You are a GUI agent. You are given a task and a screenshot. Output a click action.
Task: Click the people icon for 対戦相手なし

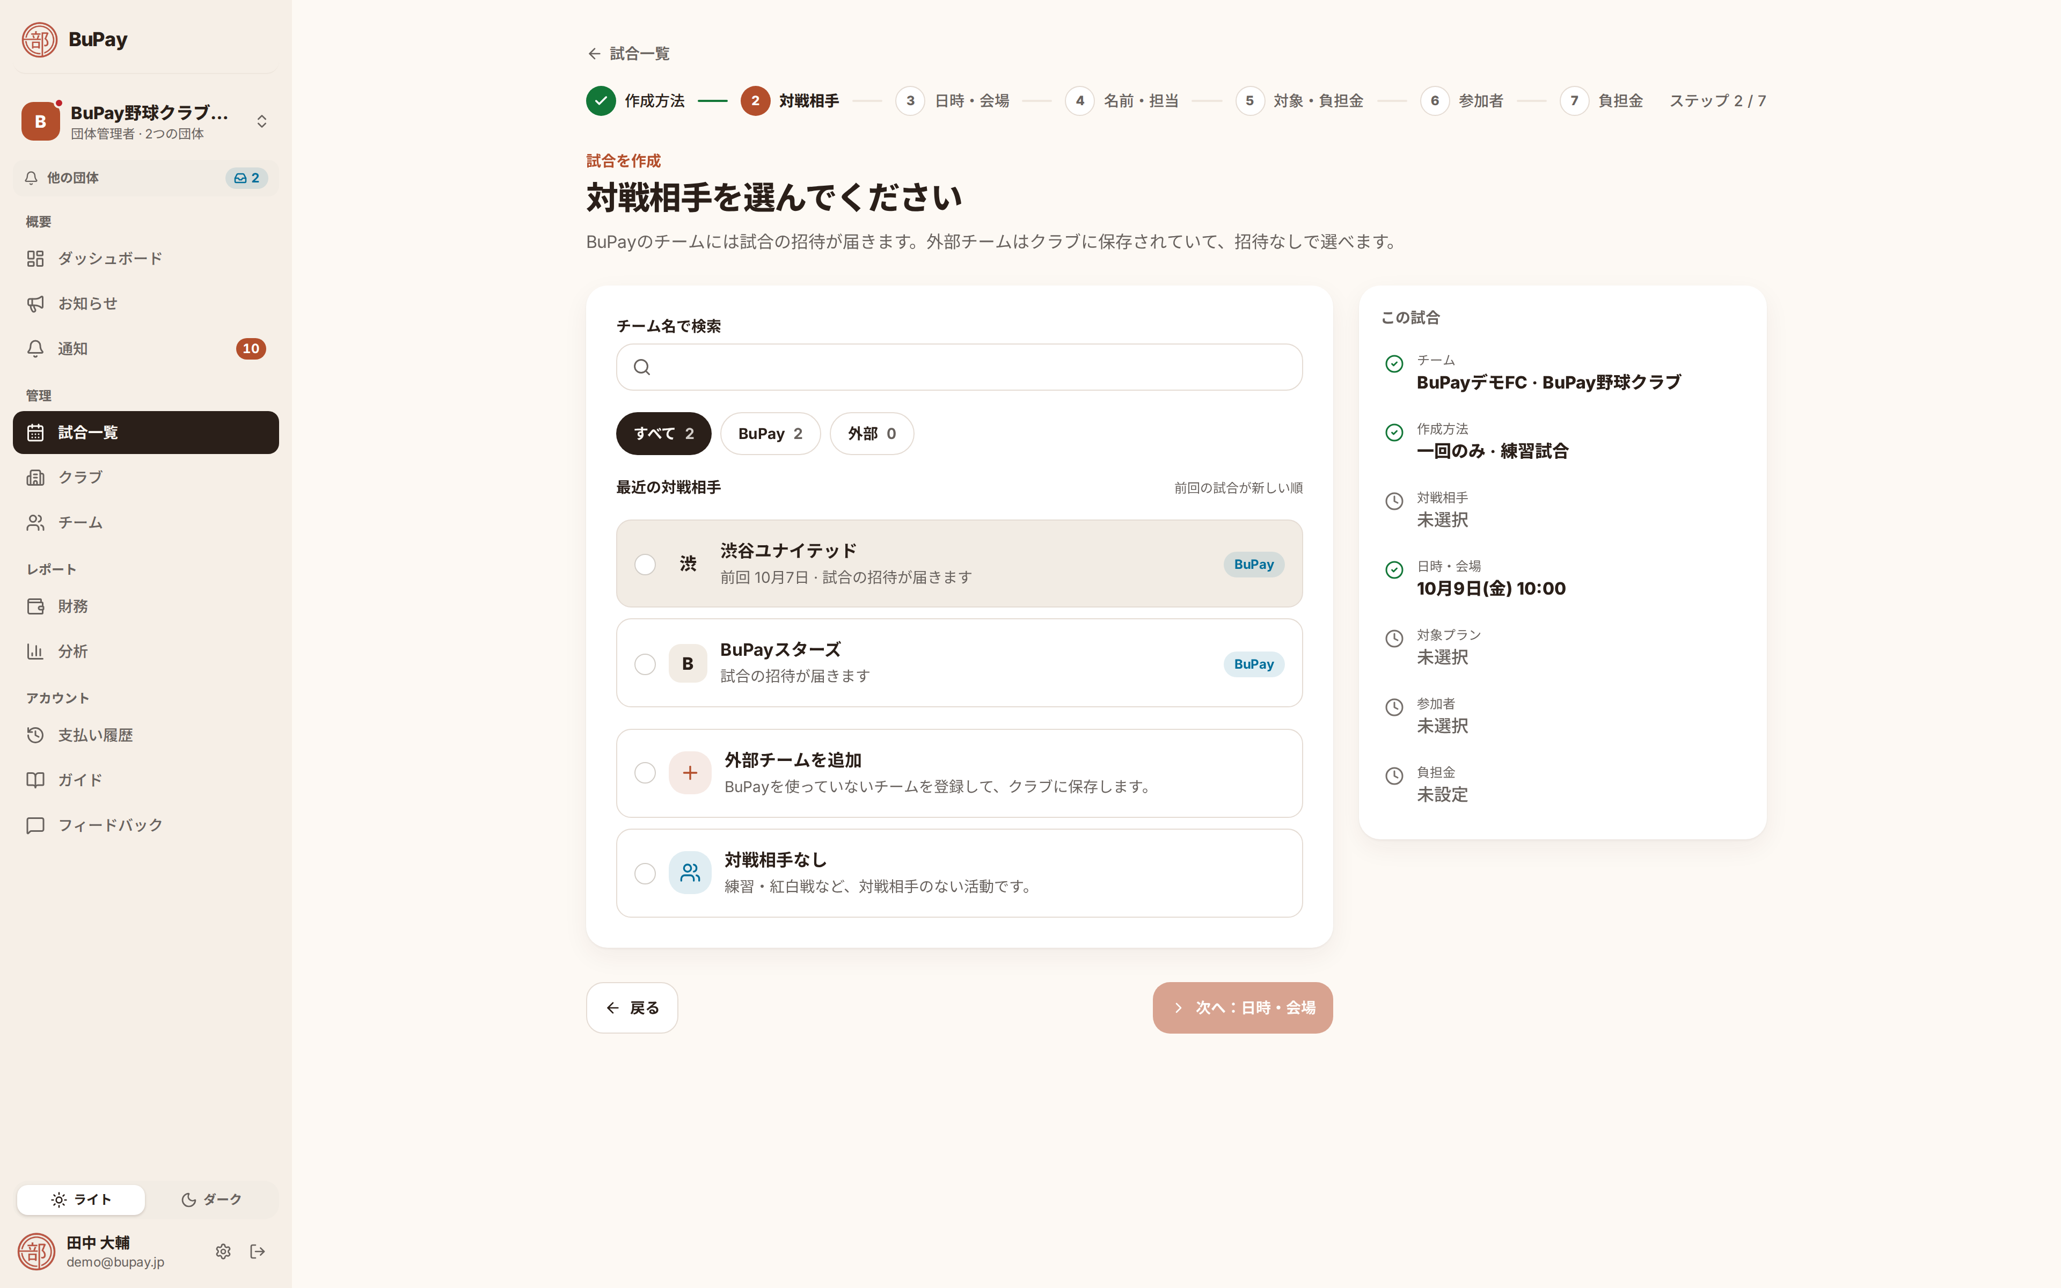[x=690, y=873]
